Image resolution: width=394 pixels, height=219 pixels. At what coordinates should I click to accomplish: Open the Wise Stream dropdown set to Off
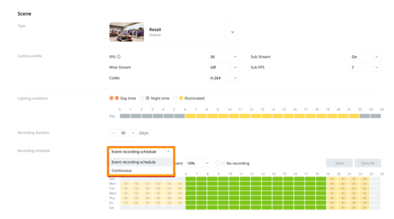tap(223, 67)
